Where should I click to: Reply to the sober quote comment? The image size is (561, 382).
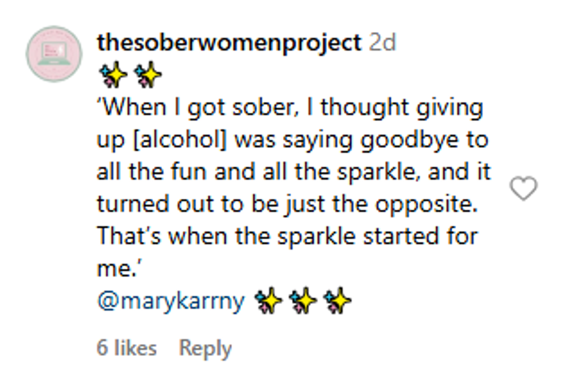click(206, 348)
